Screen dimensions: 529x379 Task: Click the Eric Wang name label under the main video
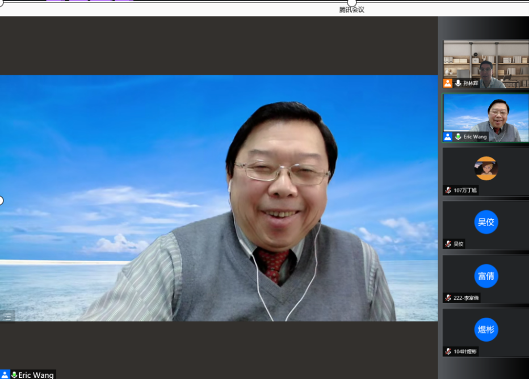(x=36, y=375)
